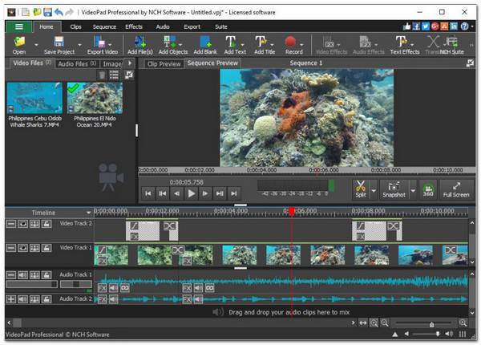Take a Snapshot of the preview
The width and height of the screenshot is (481, 345).
(x=394, y=189)
